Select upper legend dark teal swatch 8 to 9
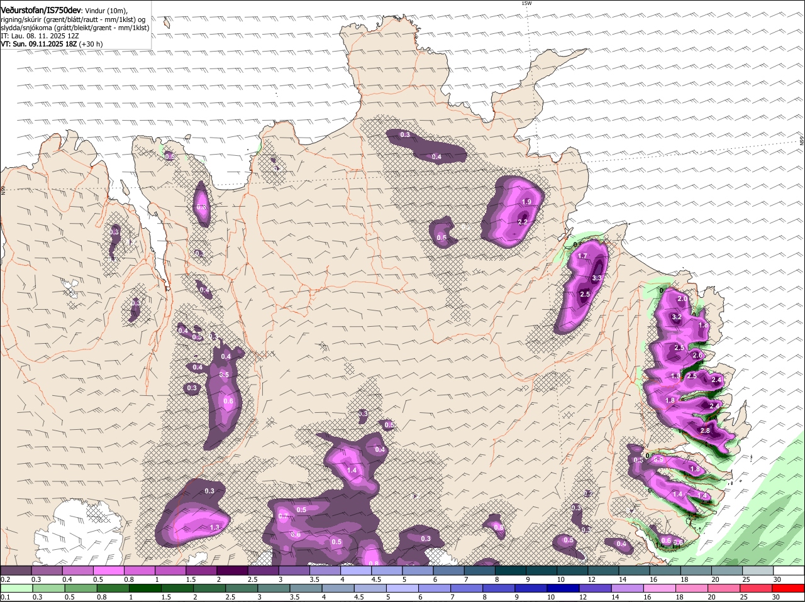Viewport: 805px width, 602px height. (x=511, y=571)
